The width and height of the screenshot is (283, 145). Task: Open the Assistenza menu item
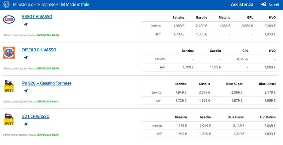click(242, 5)
